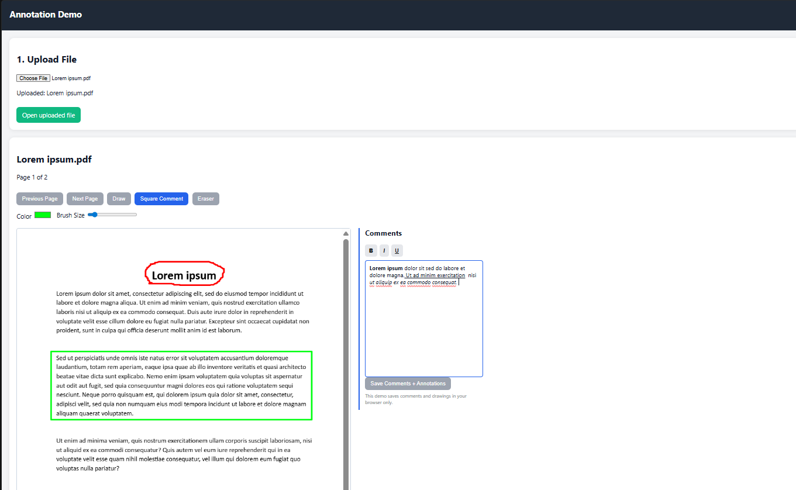The image size is (796, 490).
Task: Click the 'Lorem ipsum.pdf' document heading
Action: (x=54, y=159)
